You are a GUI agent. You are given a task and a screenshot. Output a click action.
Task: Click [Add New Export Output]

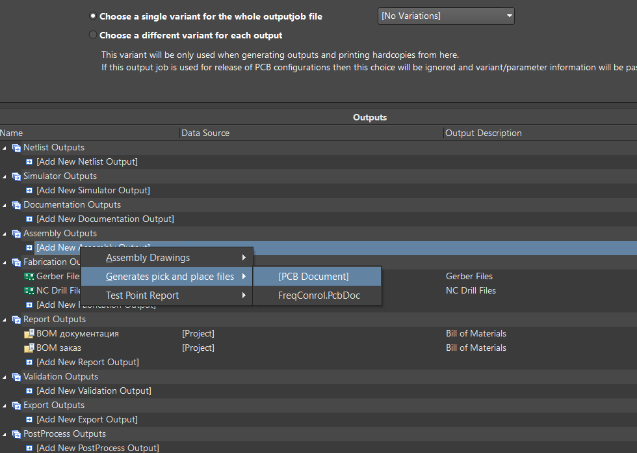pyautogui.click(x=87, y=420)
